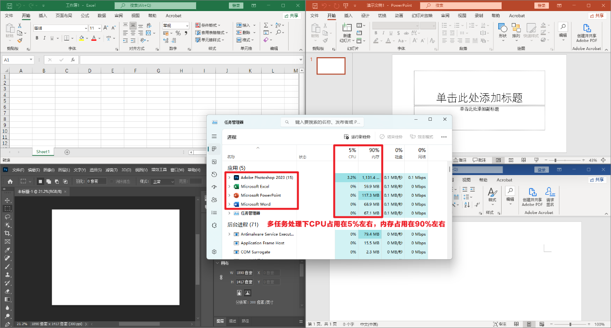
Task: Open the 公式 tab in Excel
Action: 85,15
